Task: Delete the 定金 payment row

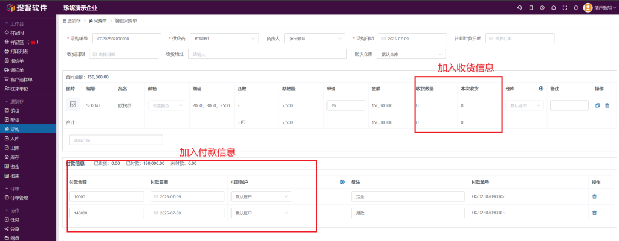Action: (x=594, y=196)
